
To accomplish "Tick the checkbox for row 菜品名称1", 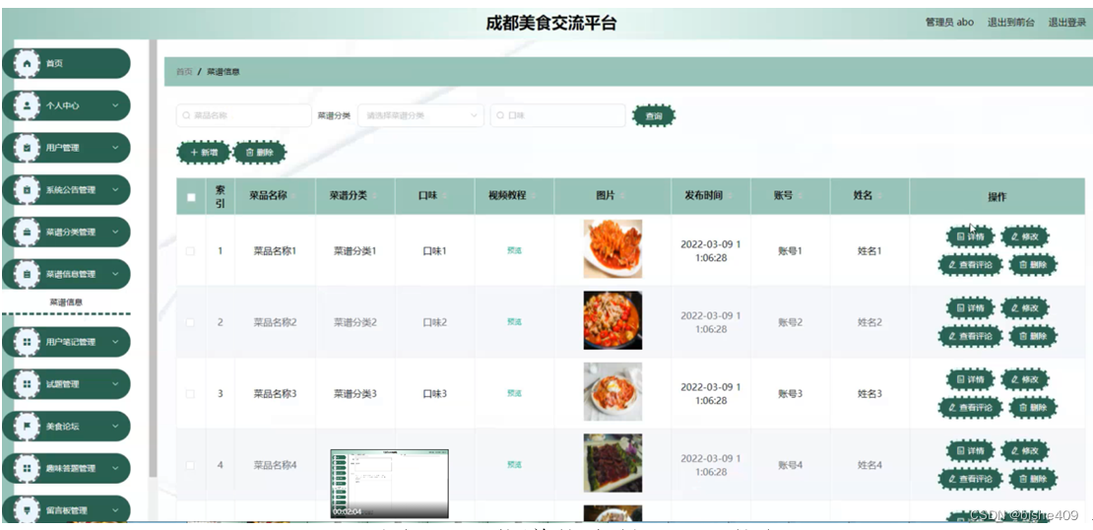I will (x=190, y=251).
